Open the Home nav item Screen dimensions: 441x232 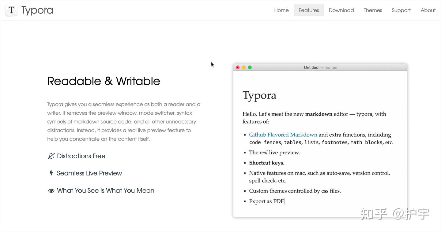click(281, 10)
